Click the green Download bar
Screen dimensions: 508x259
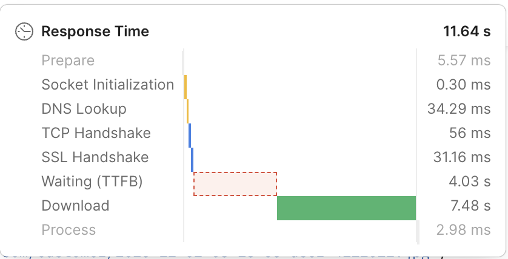pyautogui.click(x=346, y=208)
